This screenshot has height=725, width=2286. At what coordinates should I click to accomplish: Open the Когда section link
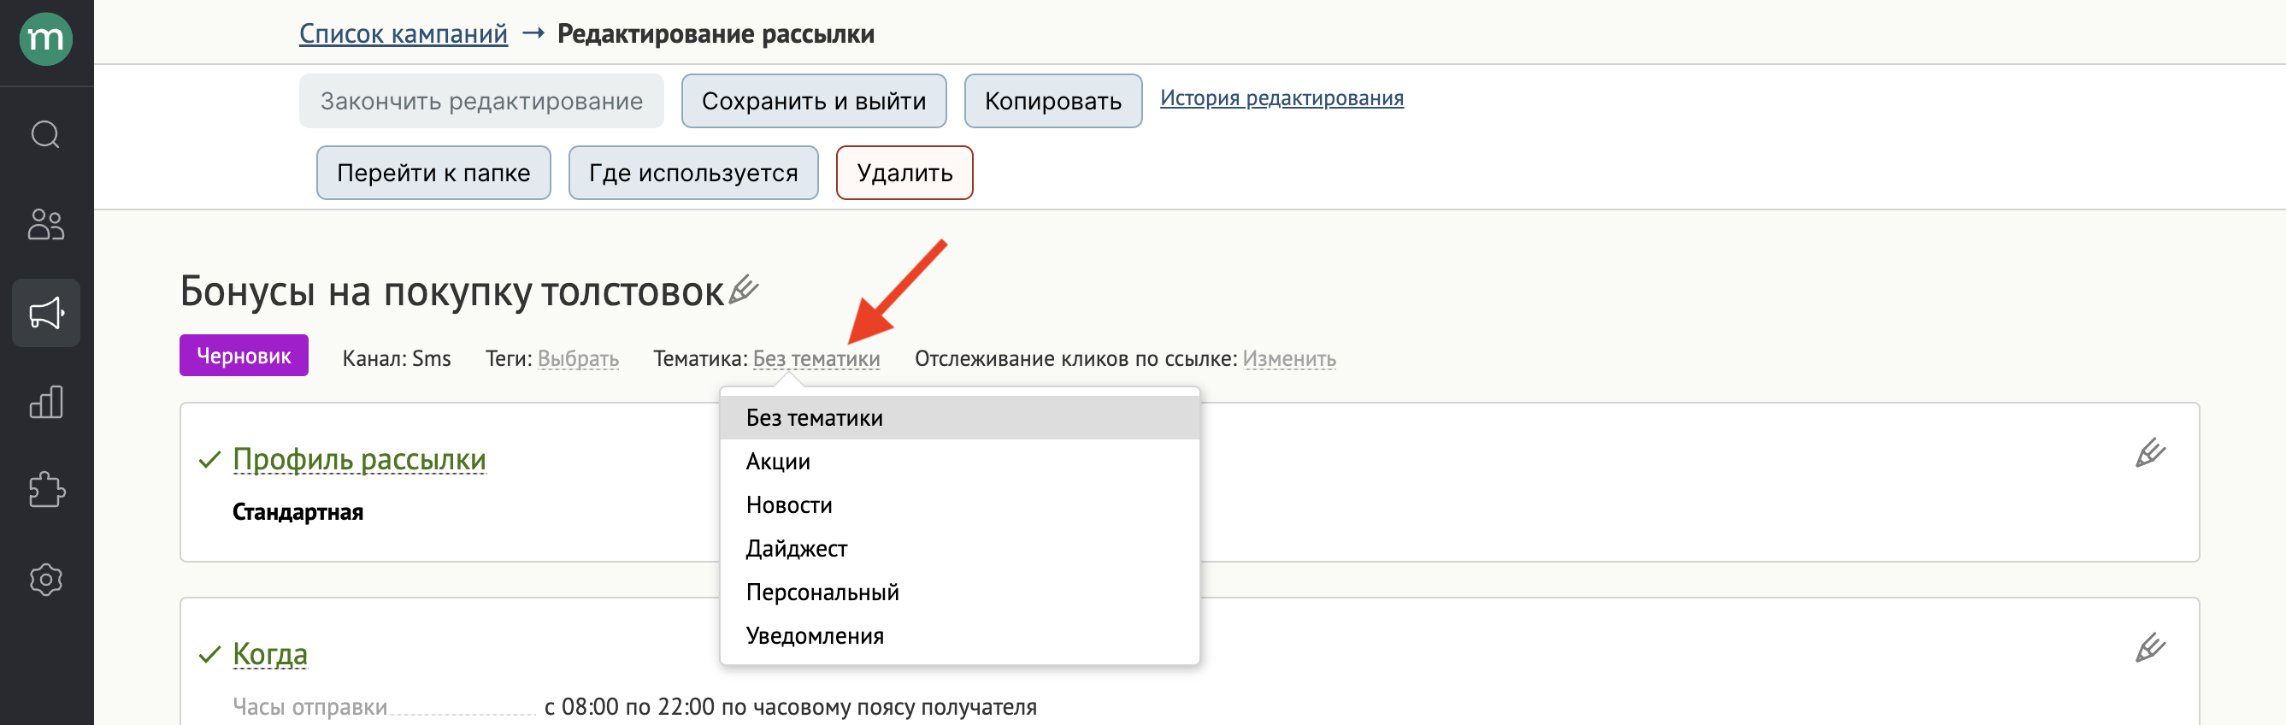270,654
